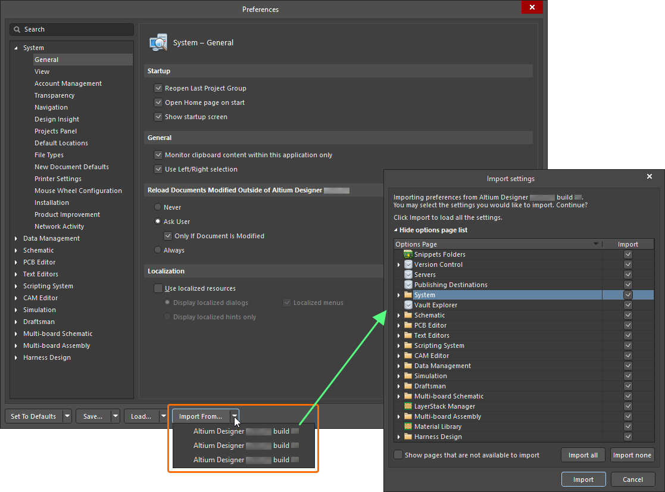Viewport: 665px width, 492px height.
Task: Click the Set To Defaults button
Action: (x=33, y=416)
